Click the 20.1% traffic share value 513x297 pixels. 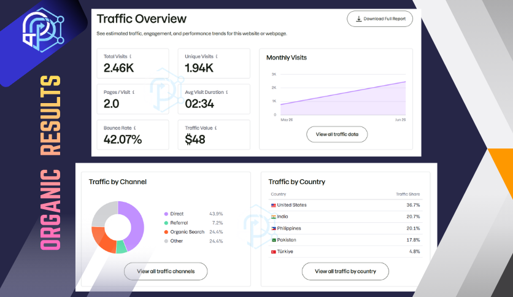(x=413, y=228)
